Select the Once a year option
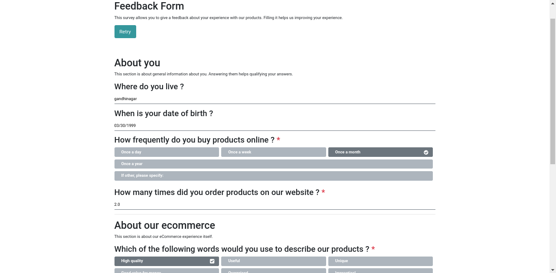556x273 pixels. click(x=274, y=164)
